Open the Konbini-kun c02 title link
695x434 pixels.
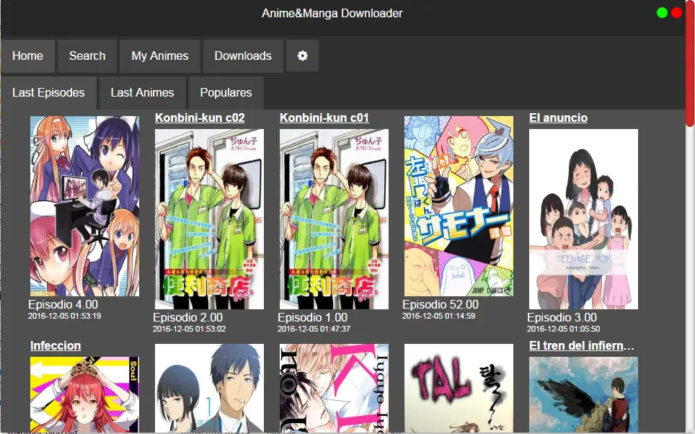pos(200,118)
